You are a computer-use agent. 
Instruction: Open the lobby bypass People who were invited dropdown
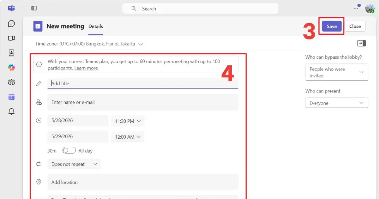337,72
